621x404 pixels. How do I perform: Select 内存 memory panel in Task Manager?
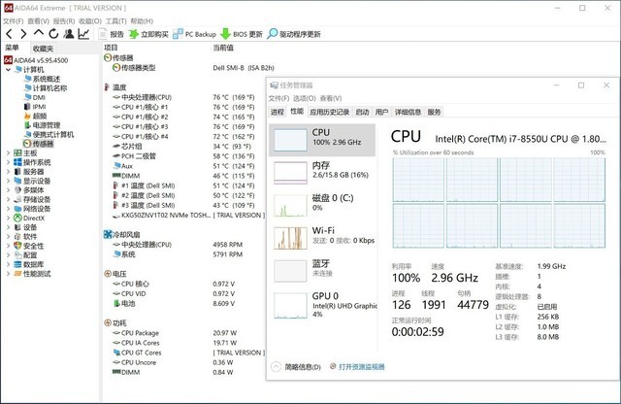click(x=322, y=173)
